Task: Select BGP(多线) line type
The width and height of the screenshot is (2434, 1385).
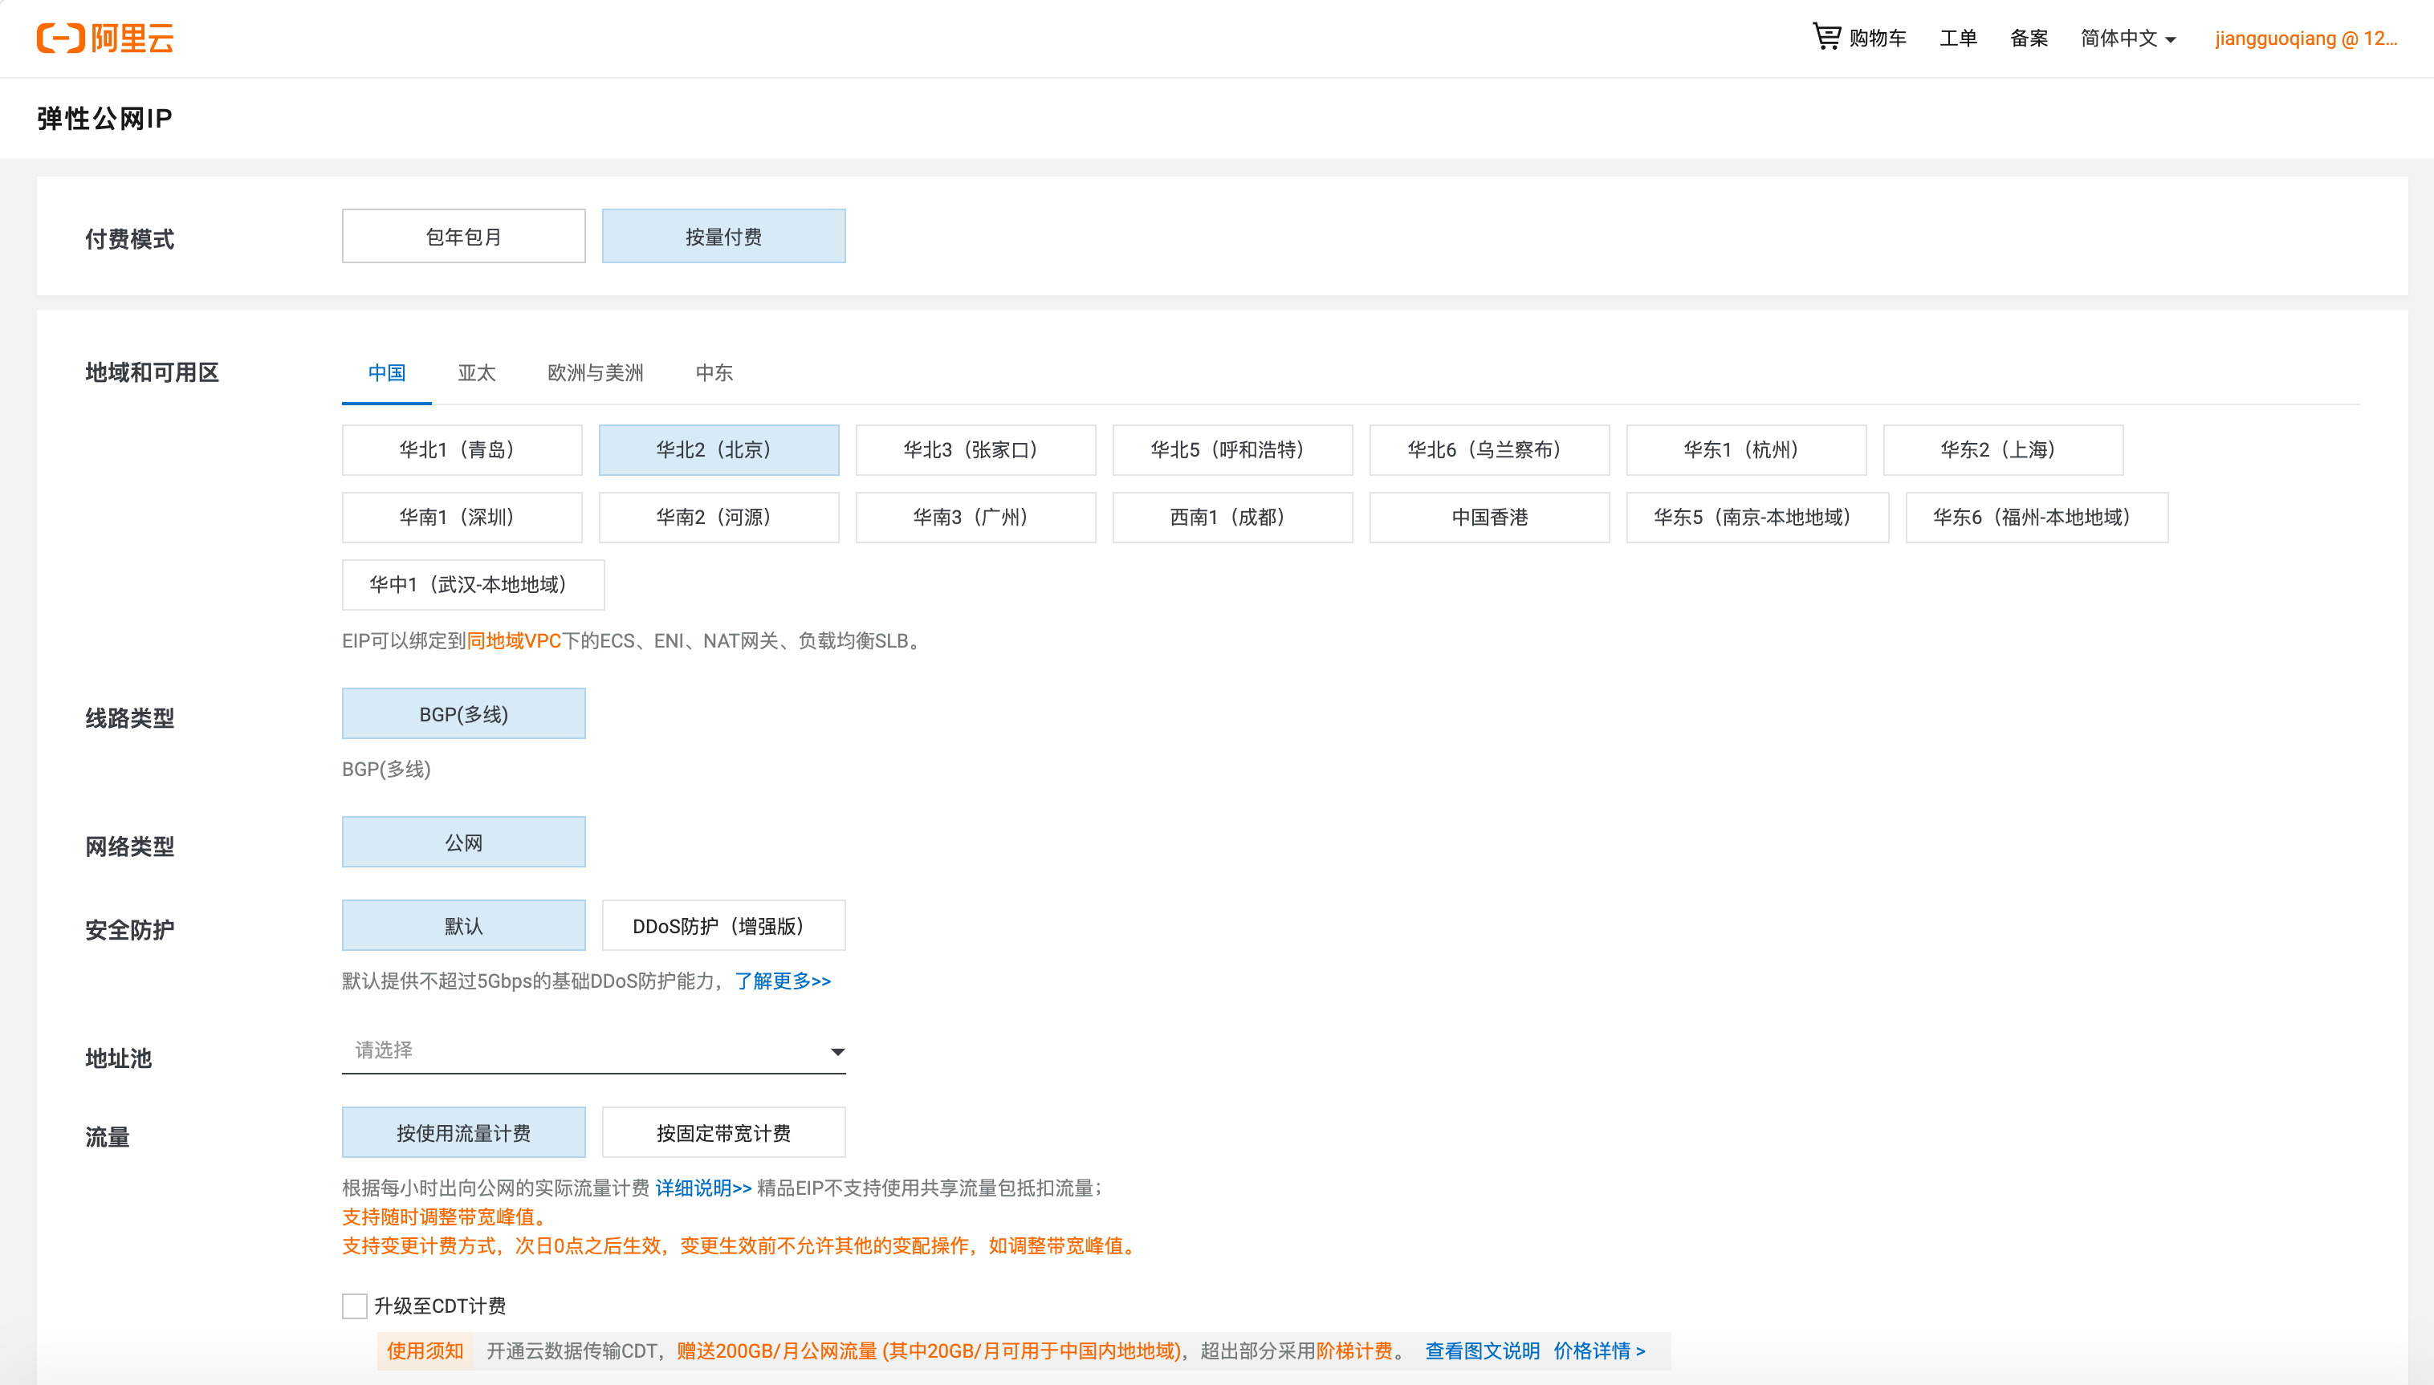Action: click(463, 713)
